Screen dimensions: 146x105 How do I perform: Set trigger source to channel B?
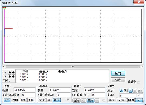click(135, 91)
